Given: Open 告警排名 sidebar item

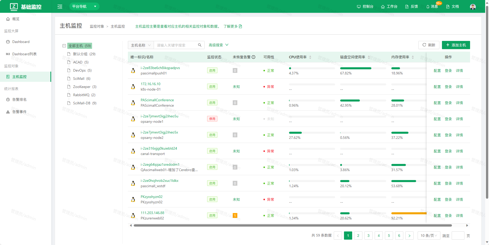Looking at the screenshot, I should pos(25,99).
